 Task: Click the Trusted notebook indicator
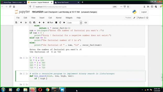[x=128, y=18]
